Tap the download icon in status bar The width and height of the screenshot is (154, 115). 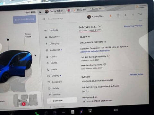pos(74,10)
